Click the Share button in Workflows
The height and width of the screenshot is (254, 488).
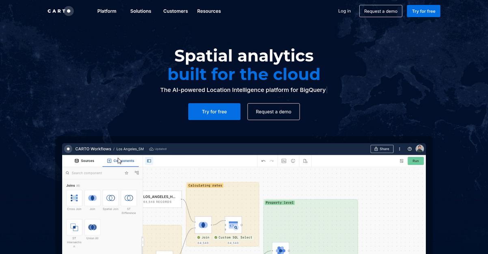pyautogui.click(x=382, y=149)
